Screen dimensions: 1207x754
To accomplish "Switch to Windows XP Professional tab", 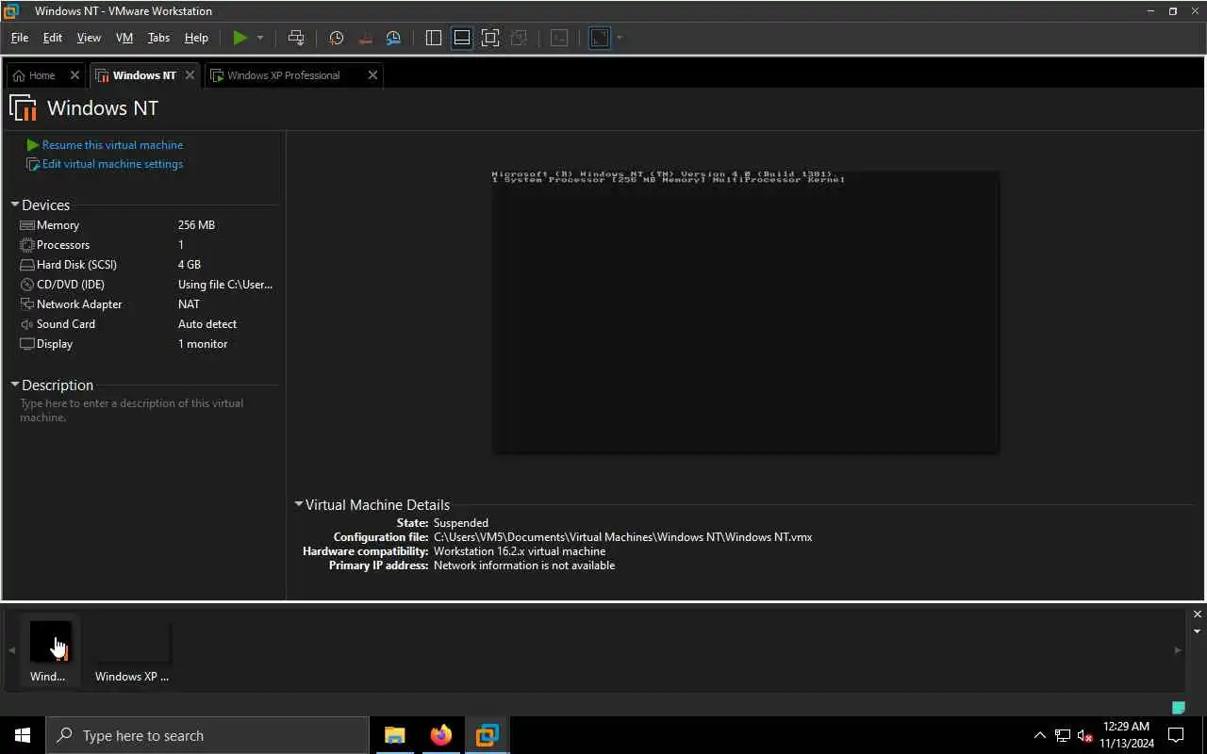I will click(x=283, y=75).
